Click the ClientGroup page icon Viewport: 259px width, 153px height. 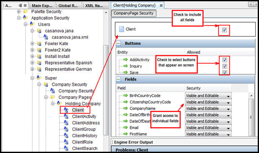(x=66, y=129)
